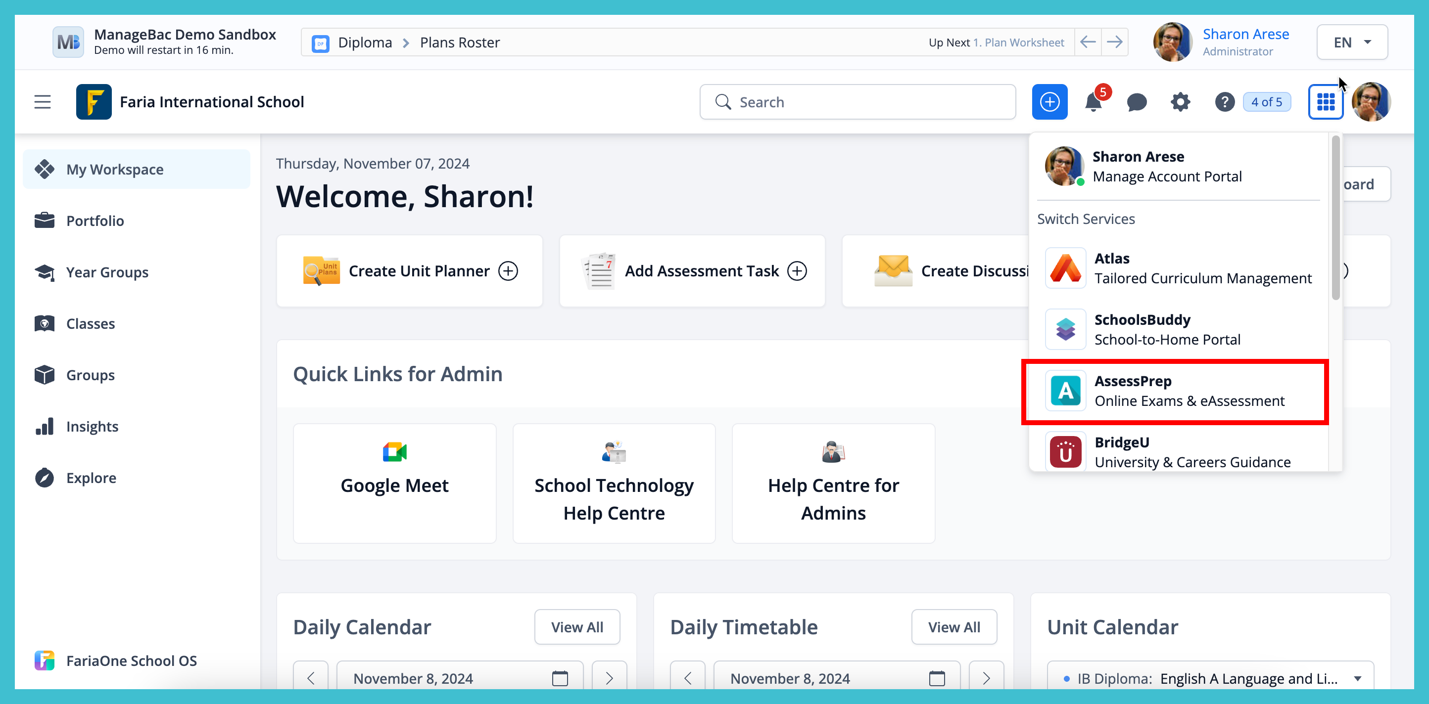Open the apps grid launcher
Viewport: 1429px width, 704px height.
click(x=1326, y=101)
